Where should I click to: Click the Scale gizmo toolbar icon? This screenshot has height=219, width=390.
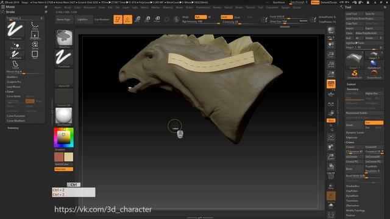[147, 19]
